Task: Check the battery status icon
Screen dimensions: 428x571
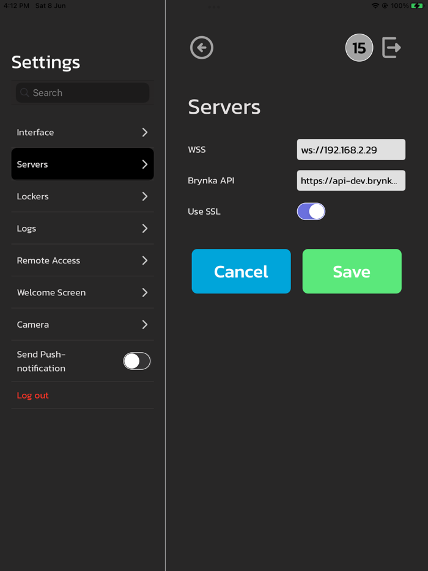Action: pyautogui.click(x=417, y=6)
